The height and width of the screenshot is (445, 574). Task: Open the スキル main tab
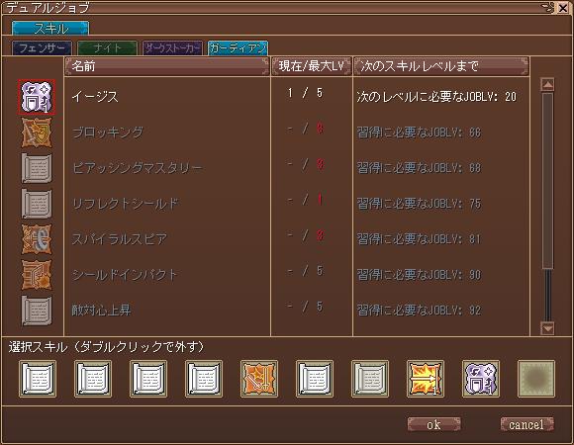(50, 28)
